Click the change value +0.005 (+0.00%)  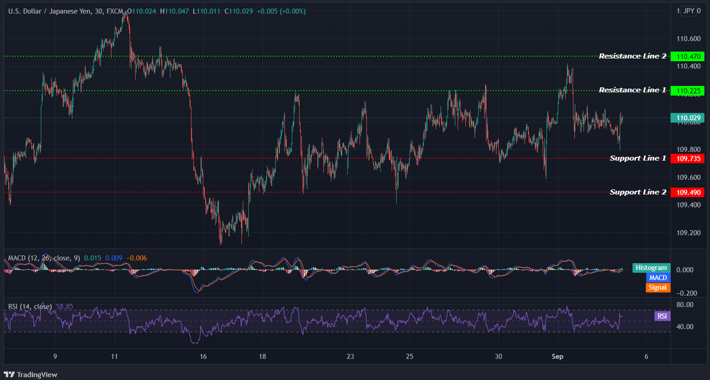pyautogui.click(x=281, y=11)
